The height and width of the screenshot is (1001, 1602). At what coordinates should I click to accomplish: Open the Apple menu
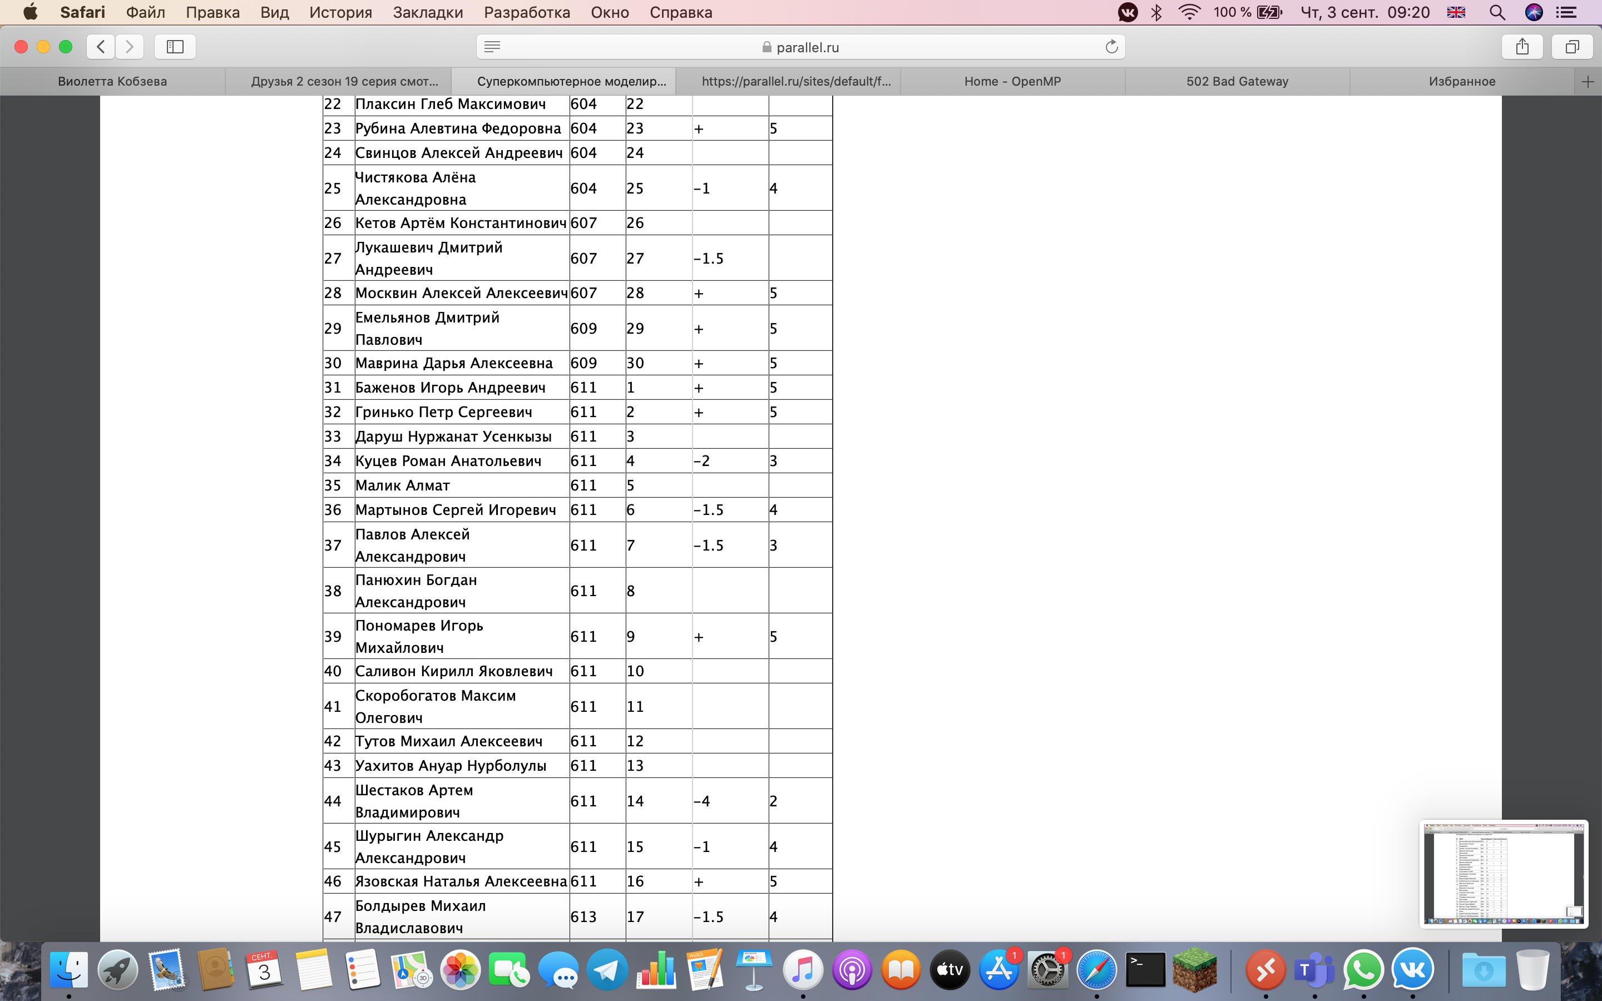click(31, 12)
